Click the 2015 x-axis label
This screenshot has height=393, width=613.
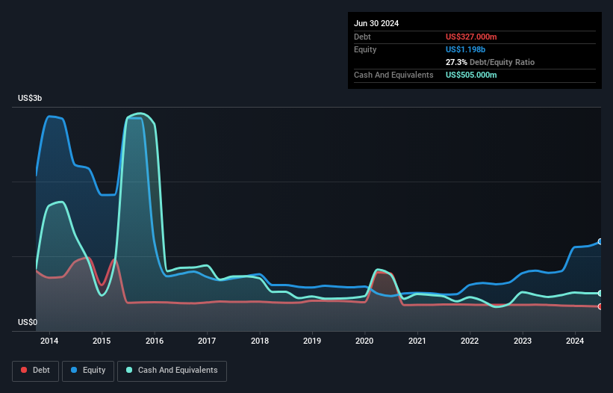(102, 341)
